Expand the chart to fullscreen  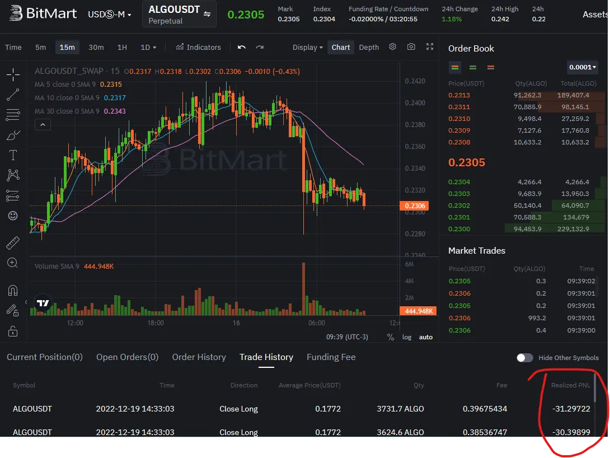pyautogui.click(x=429, y=46)
